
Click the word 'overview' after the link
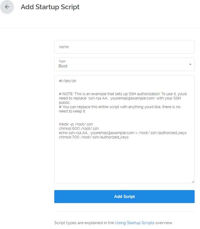pos(164,223)
